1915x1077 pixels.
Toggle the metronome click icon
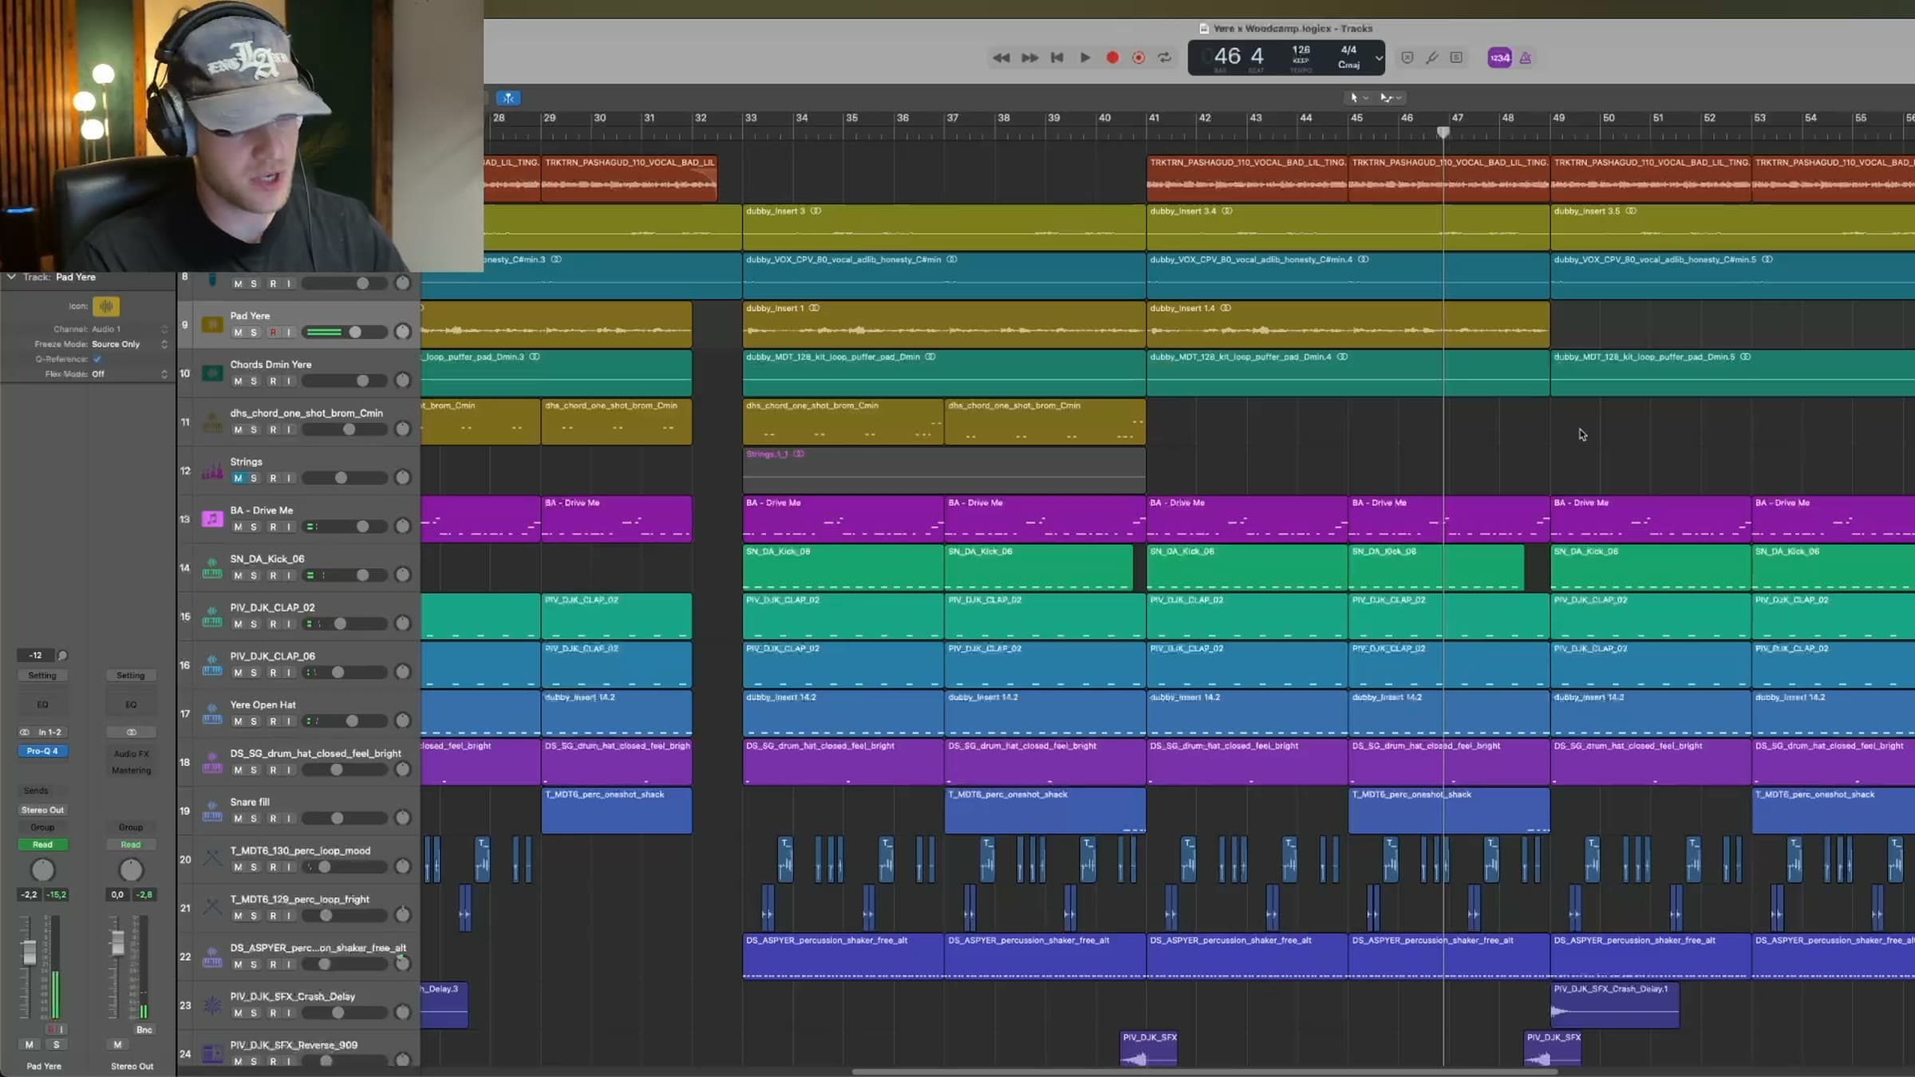1526,57
